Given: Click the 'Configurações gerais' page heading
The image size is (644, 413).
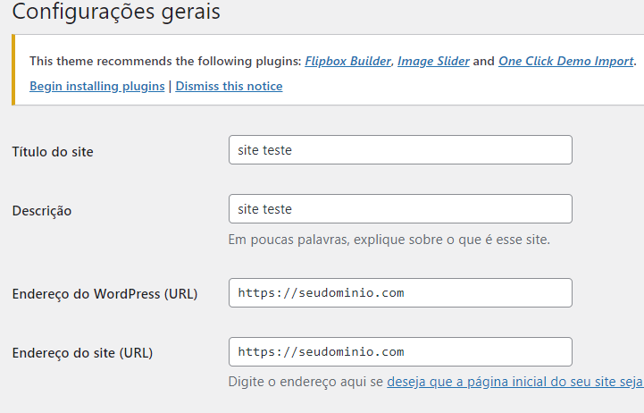Looking at the screenshot, I should pyautogui.click(x=116, y=13).
